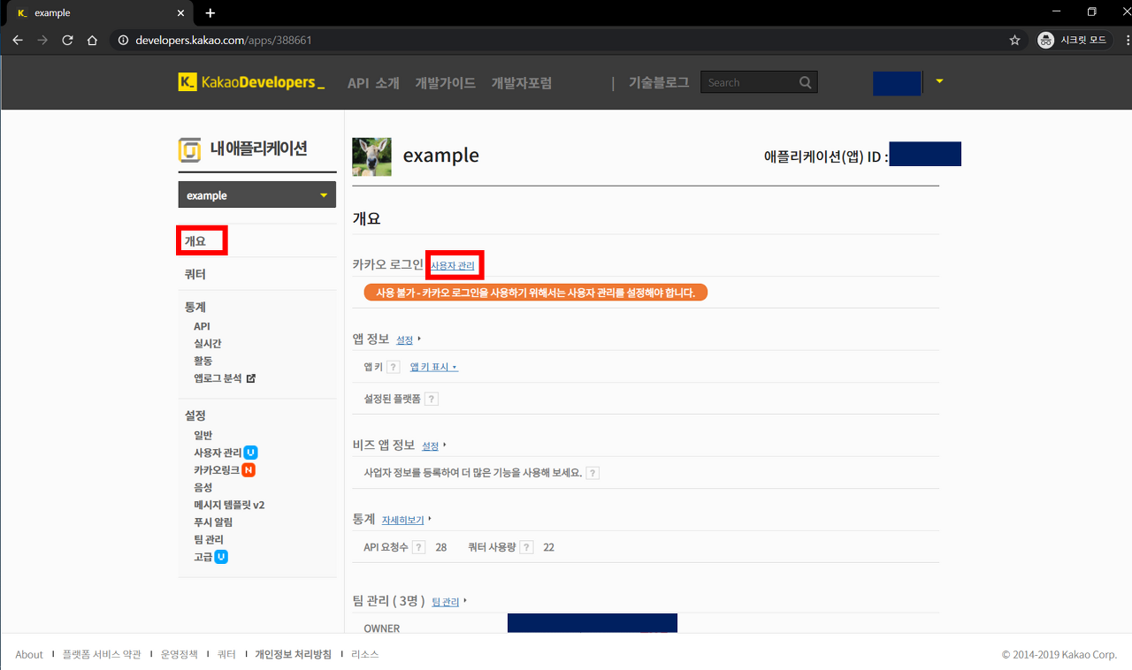This screenshot has width=1132, height=670.
Task: Open 카카오링크 settings in sidebar
Action: click(x=217, y=470)
